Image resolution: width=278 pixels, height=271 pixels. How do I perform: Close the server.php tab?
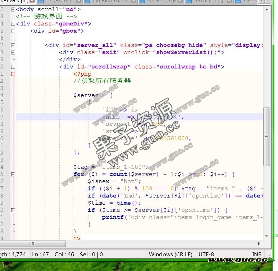tap(32, 2)
